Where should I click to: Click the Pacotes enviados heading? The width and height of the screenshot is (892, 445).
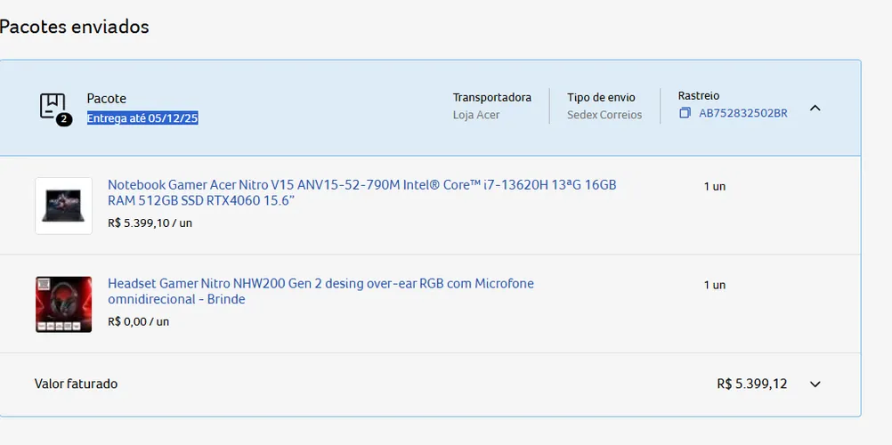pos(74,26)
